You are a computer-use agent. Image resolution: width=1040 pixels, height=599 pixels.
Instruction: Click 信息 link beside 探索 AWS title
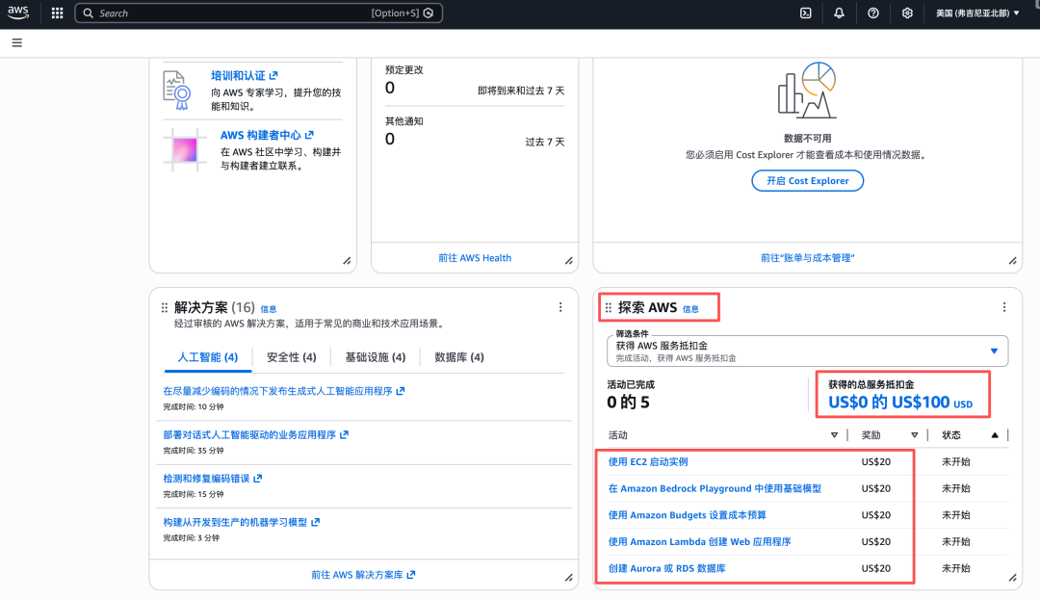tap(690, 309)
